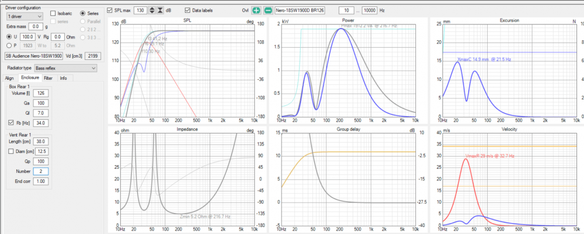Screen dimensions: 584x234
Task: Click the 'Pmax 1912.2 VA @ 216.7 Hz' label
Action: pos(369,26)
